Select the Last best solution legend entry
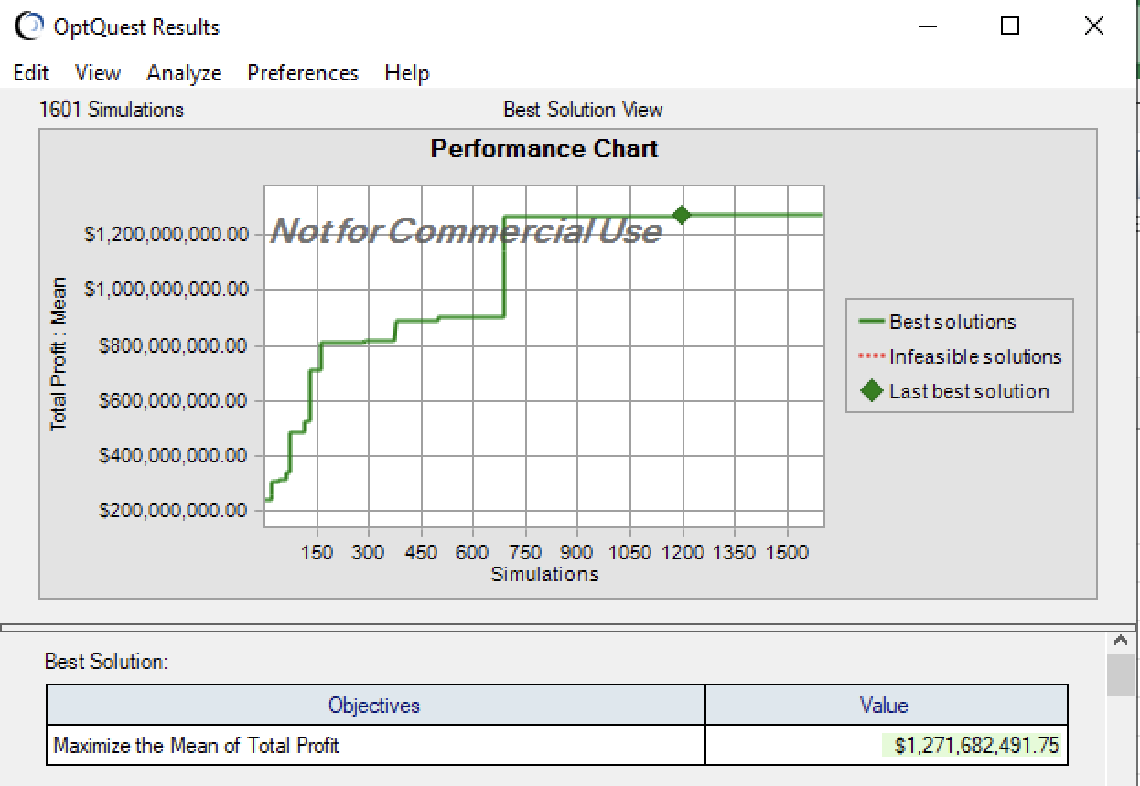 (x=968, y=391)
